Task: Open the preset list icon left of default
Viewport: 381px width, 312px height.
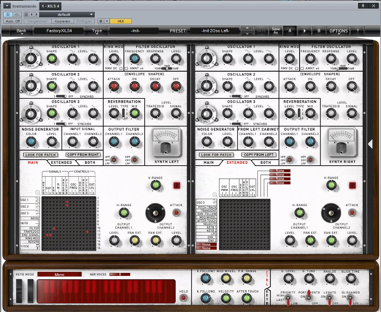Action: [x=26, y=15]
